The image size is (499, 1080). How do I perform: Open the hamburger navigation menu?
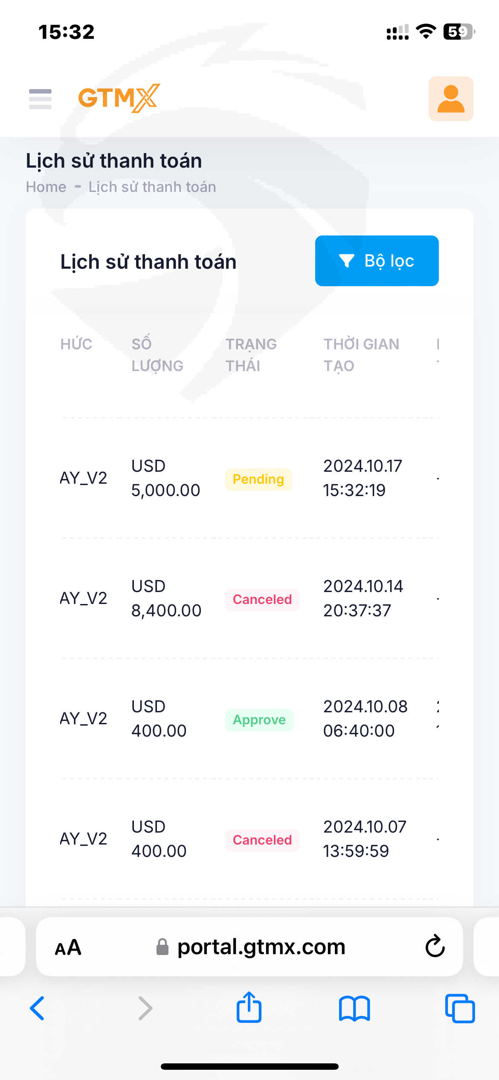[40, 99]
